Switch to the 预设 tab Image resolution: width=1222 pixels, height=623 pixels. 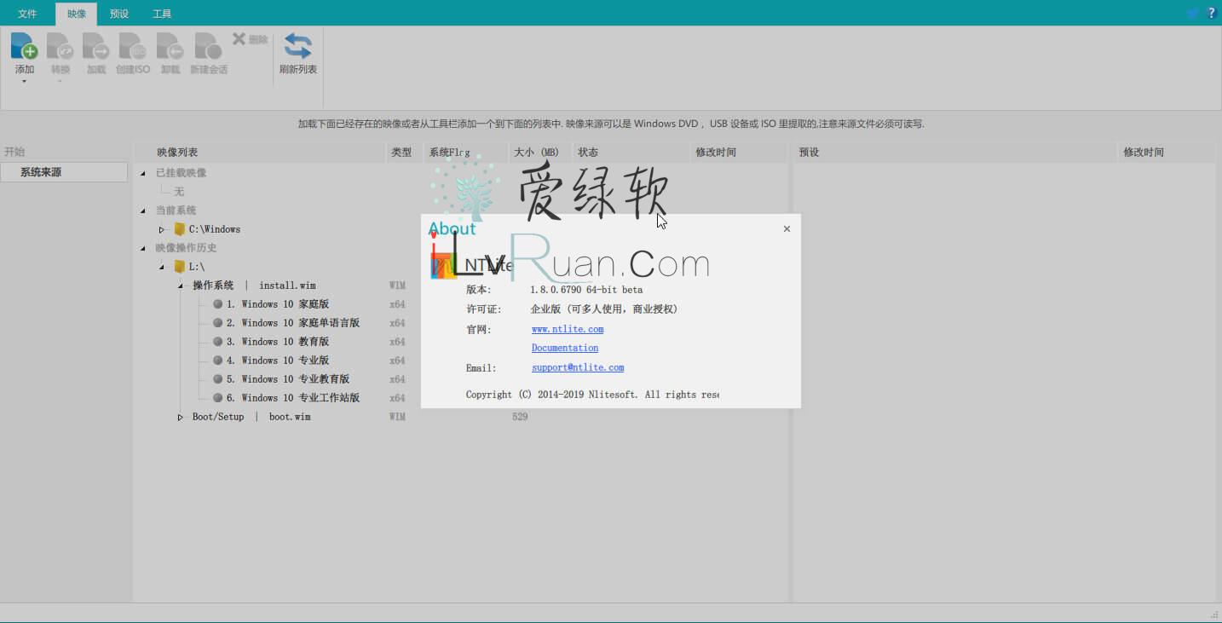pos(119,14)
